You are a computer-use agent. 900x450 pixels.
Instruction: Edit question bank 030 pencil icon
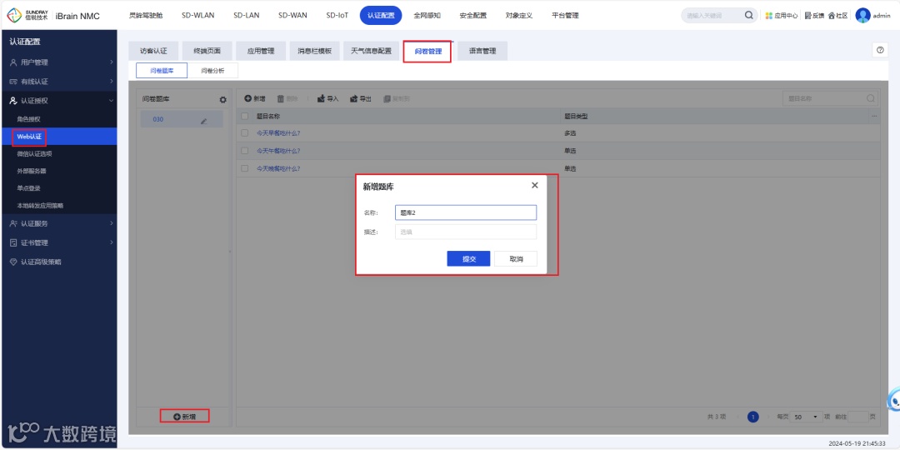204,121
